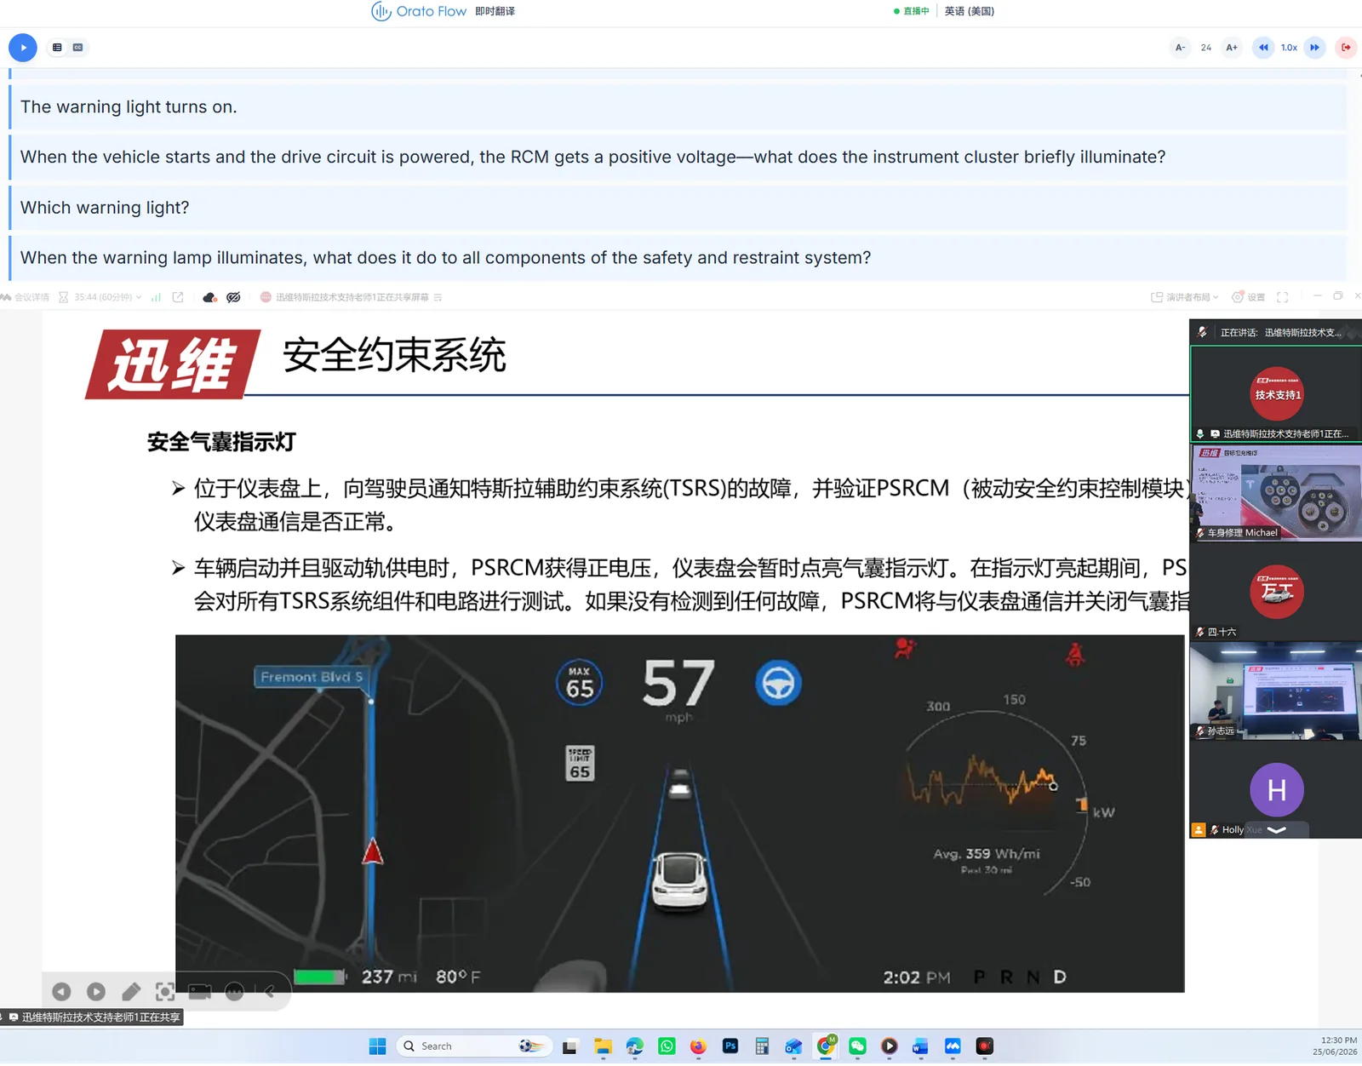Click the red exit icon in Orato Flow

point(1346,48)
